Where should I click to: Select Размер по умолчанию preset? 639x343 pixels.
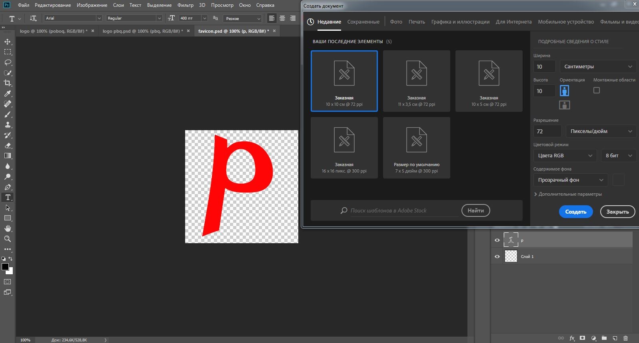click(416, 148)
